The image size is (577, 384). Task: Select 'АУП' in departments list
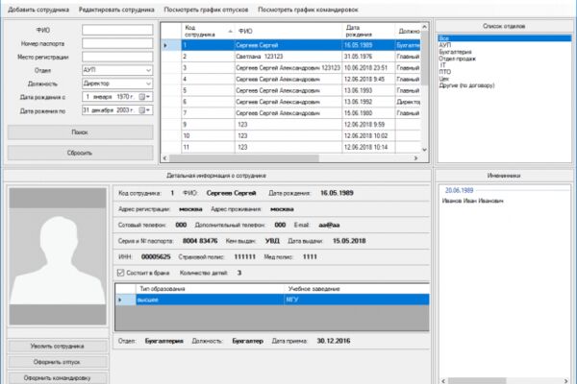tap(504, 45)
